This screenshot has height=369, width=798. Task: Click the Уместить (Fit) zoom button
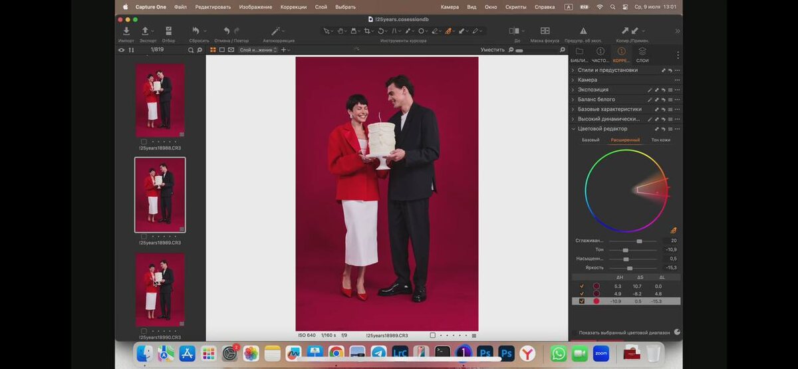(493, 50)
